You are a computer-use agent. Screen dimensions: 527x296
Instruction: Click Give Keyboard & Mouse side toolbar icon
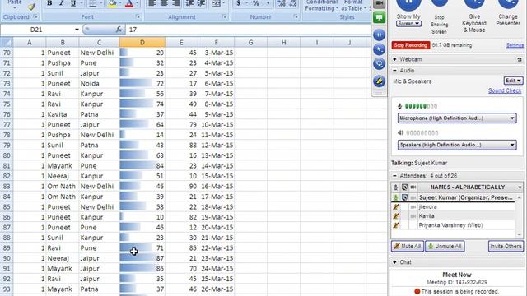[x=379, y=49]
